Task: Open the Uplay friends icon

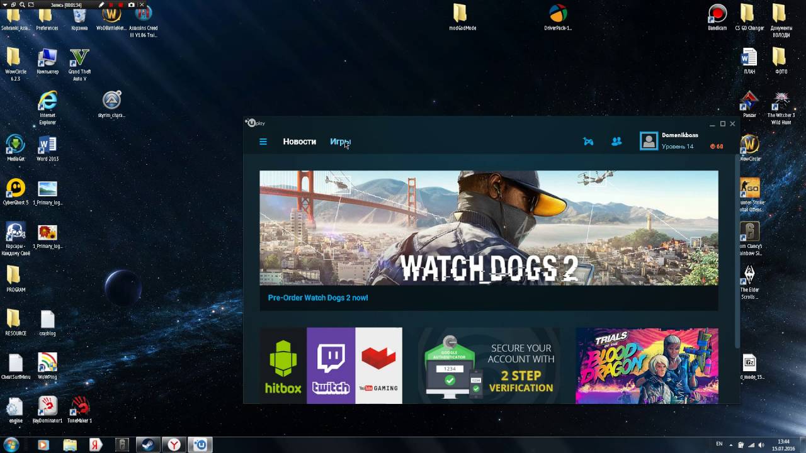Action: click(616, 142)
